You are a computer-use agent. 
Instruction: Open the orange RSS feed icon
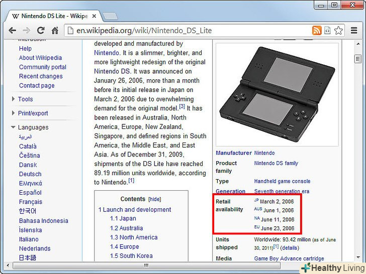pyautogui.click(x=317, y=31)
